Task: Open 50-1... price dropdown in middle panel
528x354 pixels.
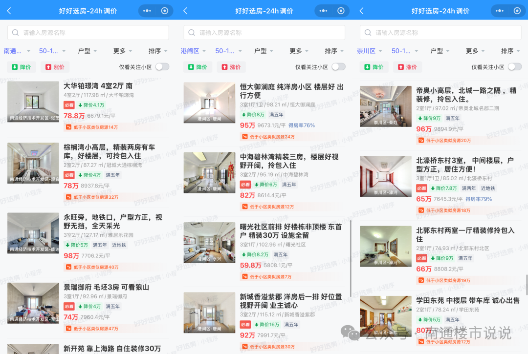Action: tap(229, 51)
